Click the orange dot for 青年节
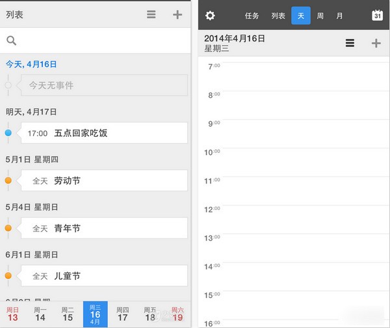 point(8,228)
